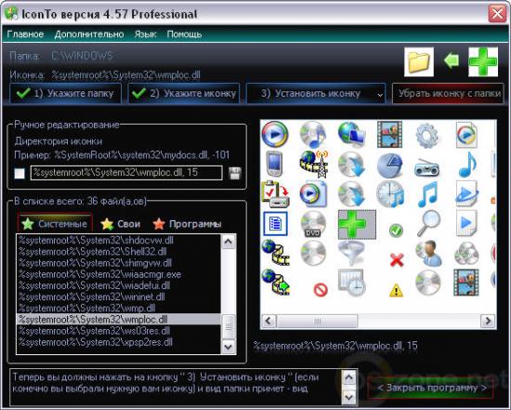Select the highlighted wmploc.dll list row
511x410 pixels.
(x=119, y=319)
